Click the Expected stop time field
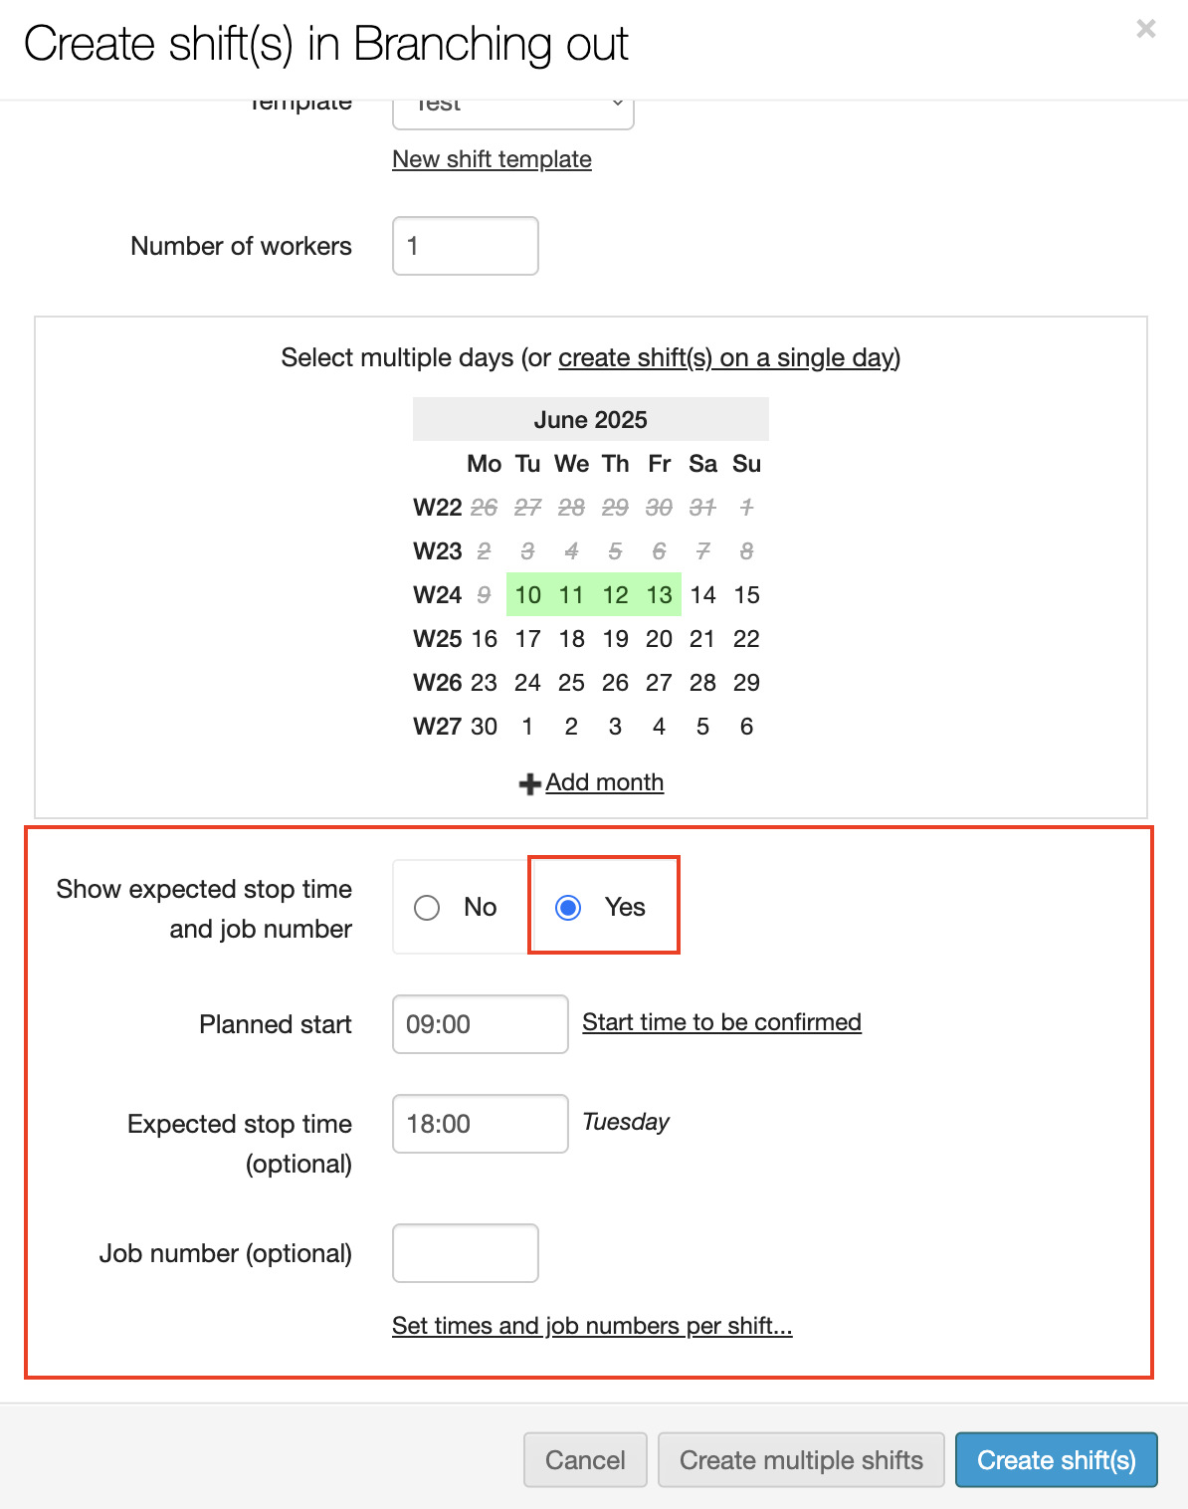 [480, 1124]
